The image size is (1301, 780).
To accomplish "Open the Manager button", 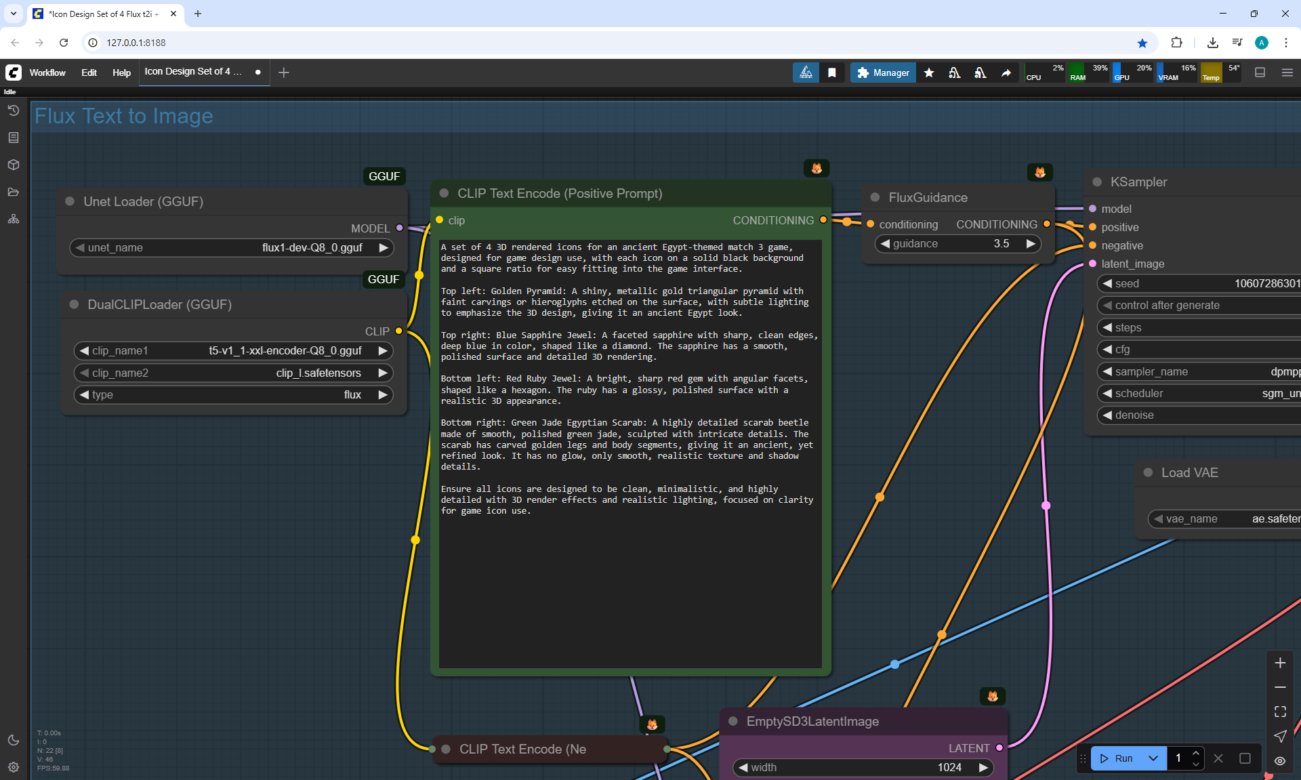I will (x=883, y=73).
